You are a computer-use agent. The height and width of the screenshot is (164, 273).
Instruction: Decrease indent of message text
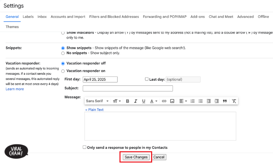coord(209,101)
